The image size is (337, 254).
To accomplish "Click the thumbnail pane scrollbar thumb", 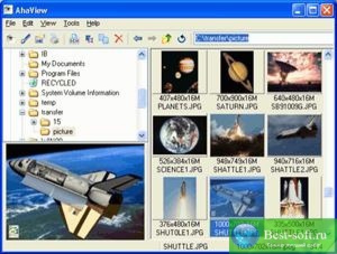I will coord(329,192).
